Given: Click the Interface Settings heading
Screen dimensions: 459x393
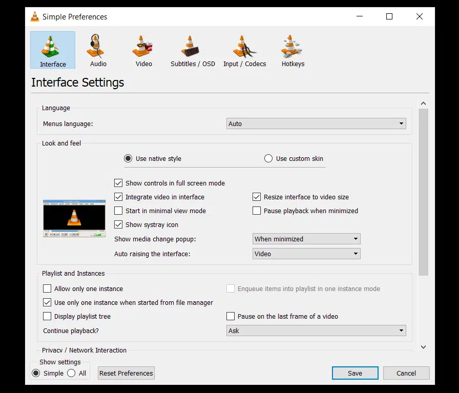Looking at the screenshot, I should point(77,82).
